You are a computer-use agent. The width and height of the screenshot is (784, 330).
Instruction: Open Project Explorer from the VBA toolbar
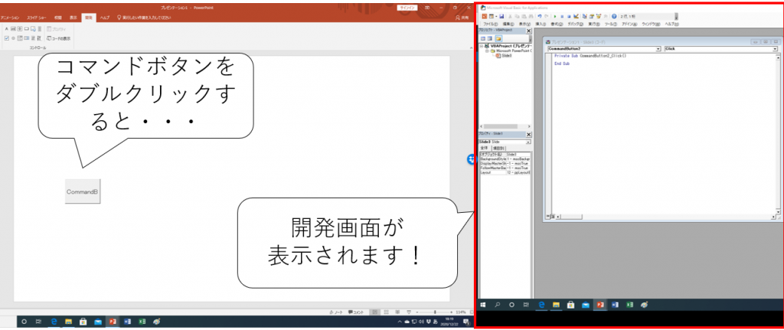[584, 17]
